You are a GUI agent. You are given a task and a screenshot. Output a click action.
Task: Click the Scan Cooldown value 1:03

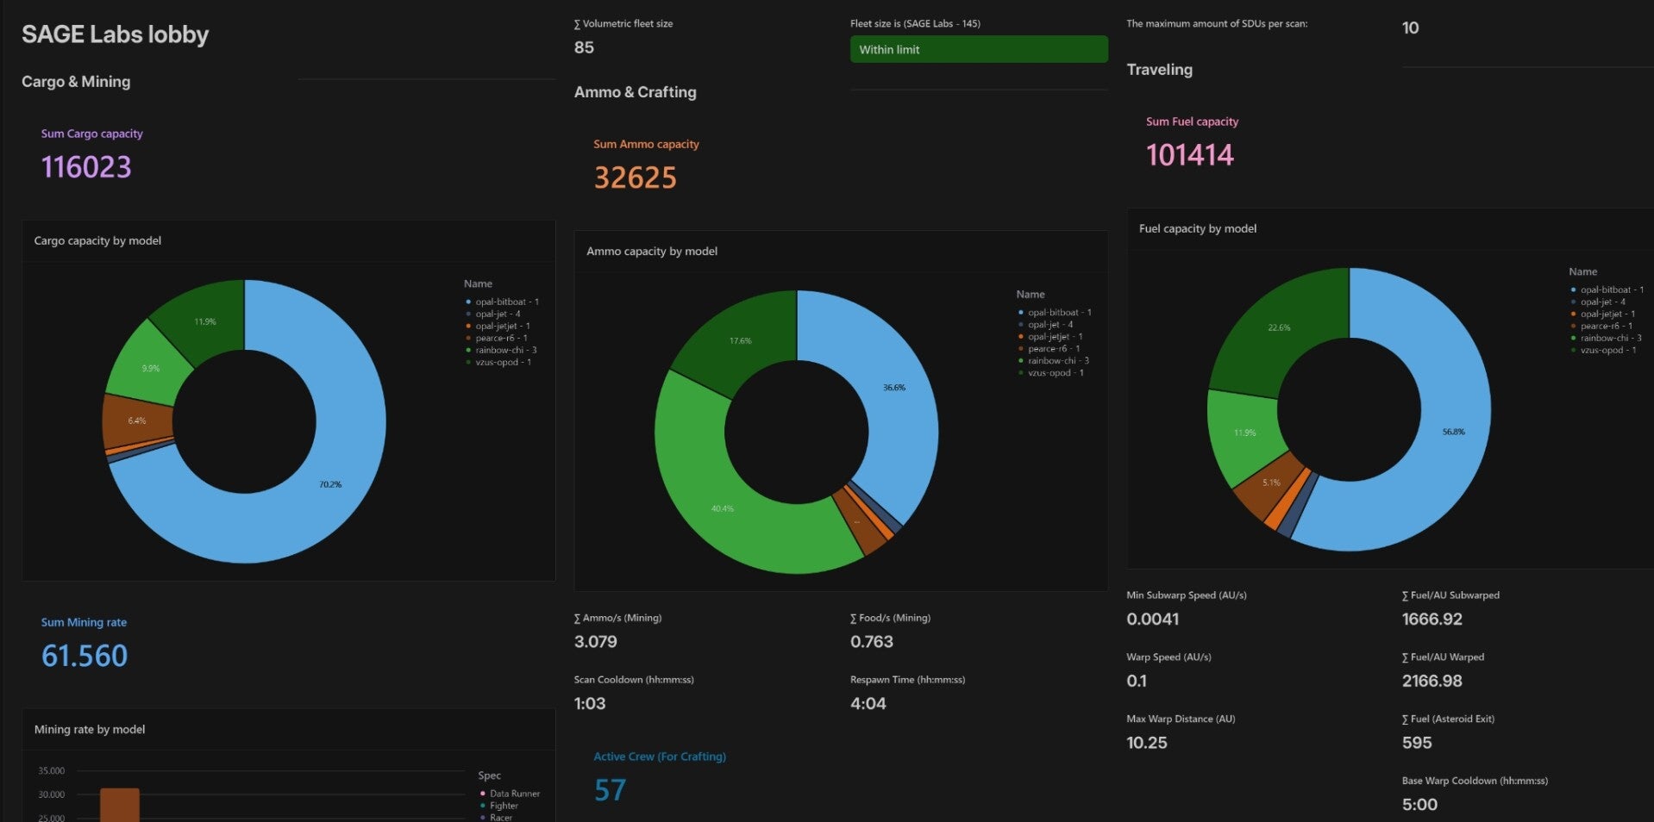tap(590, 704)
